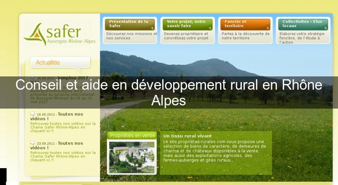
Task: Open the 26.09.2011 'Toutes nos vidéos !' news
Action: click(x=57, y=117)
